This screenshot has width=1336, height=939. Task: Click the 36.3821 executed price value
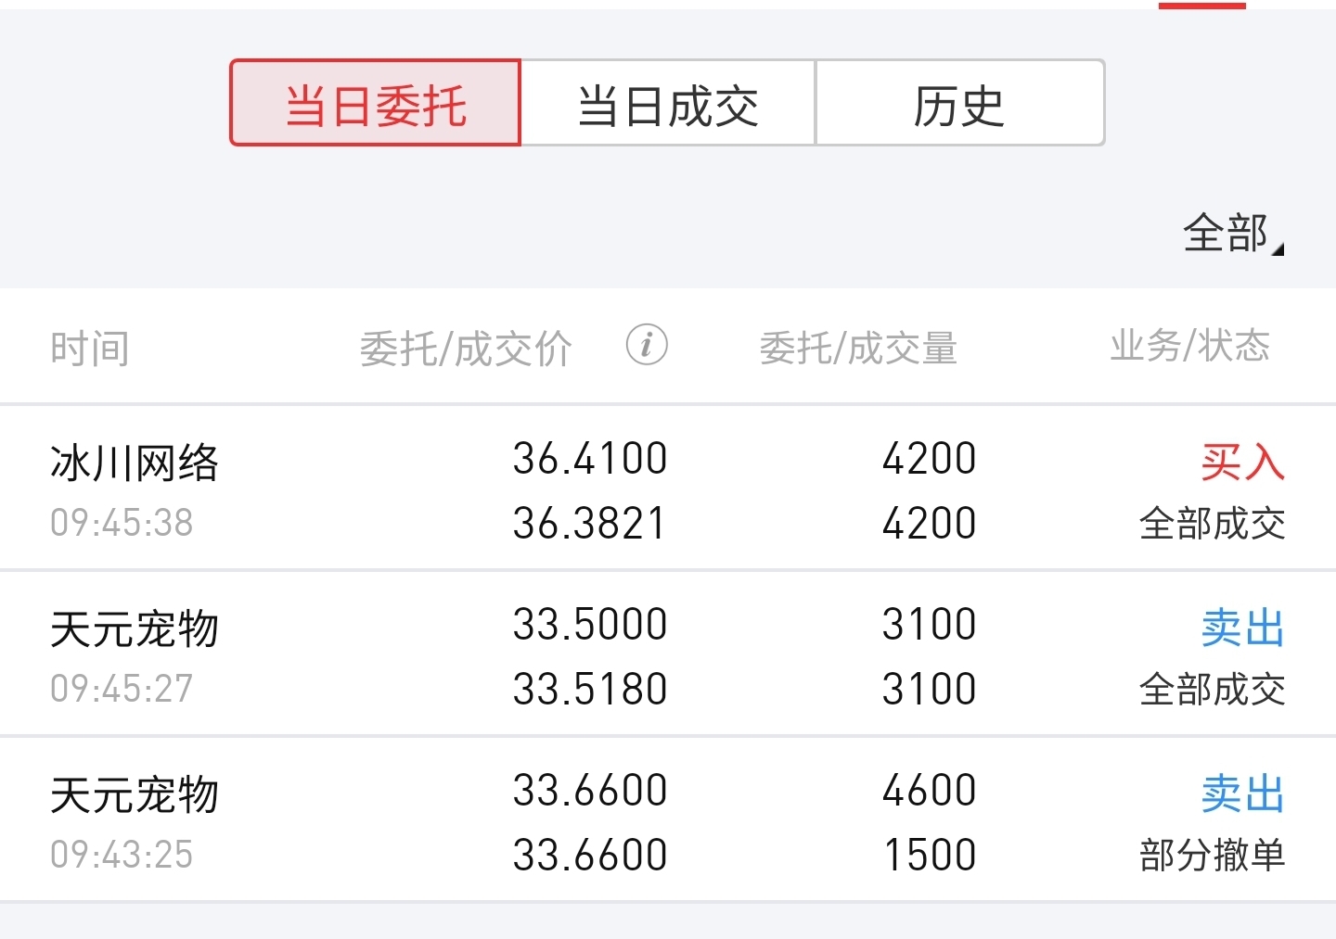click(590, 524)
